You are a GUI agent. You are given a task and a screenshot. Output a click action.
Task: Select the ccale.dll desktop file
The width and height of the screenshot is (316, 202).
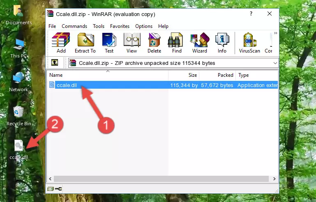(19, 150)
